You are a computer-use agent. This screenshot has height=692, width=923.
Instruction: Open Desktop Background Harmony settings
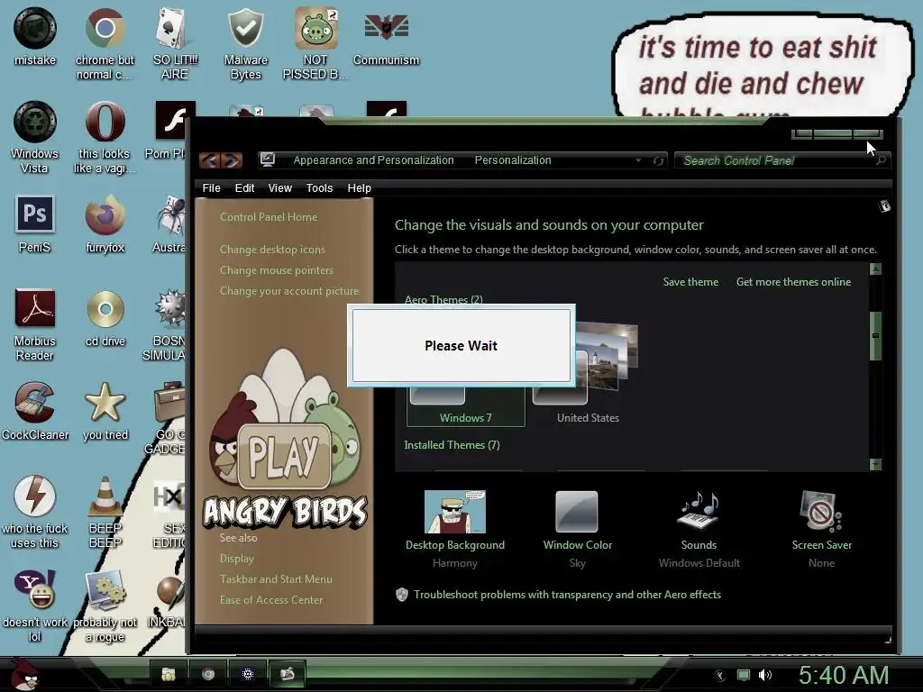click(x=455, y=529)
